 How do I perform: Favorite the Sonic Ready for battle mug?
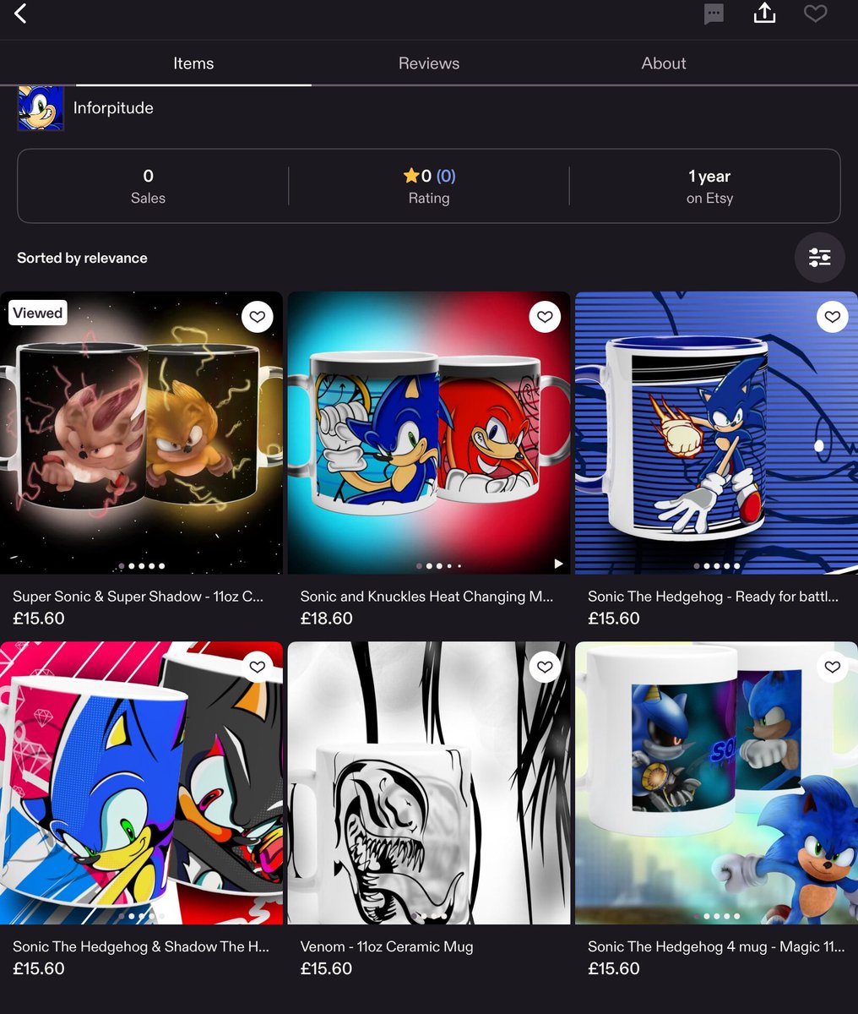833,317
